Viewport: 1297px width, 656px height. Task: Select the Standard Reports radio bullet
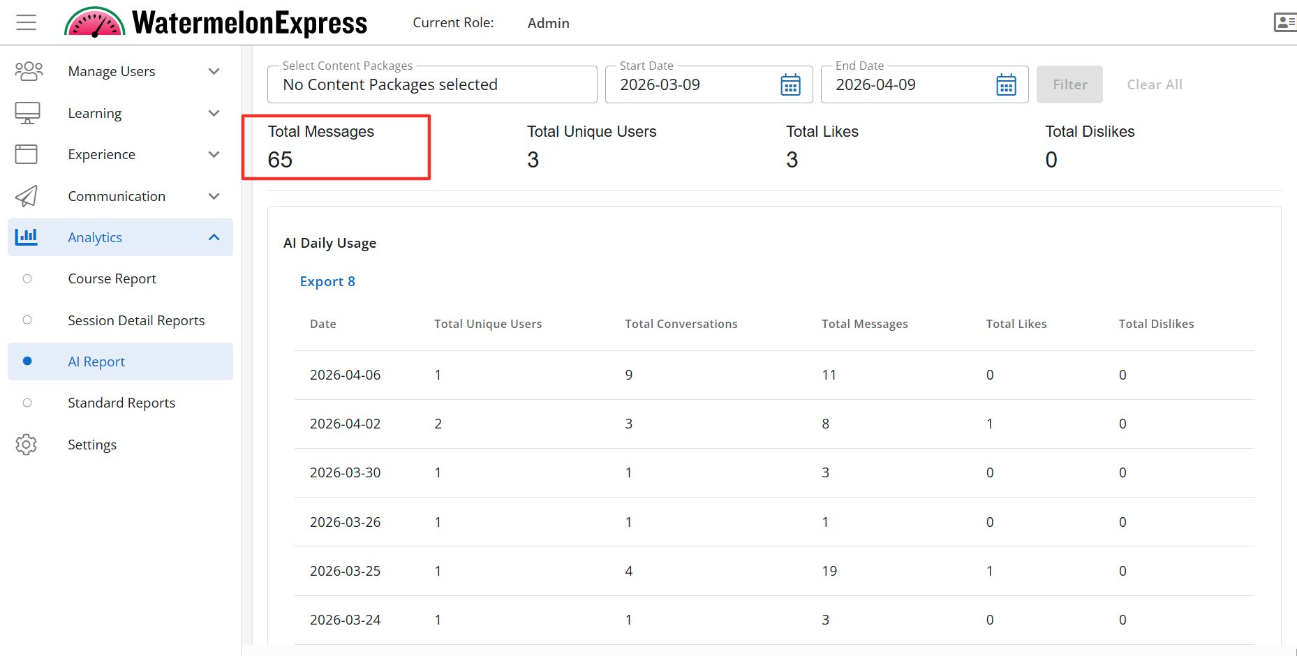point(27,403)
